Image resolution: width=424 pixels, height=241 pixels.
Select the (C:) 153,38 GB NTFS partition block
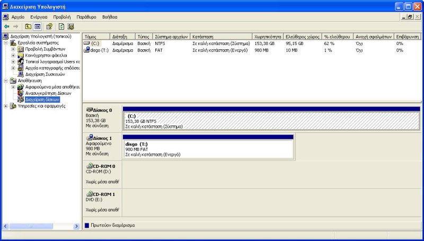271,121
